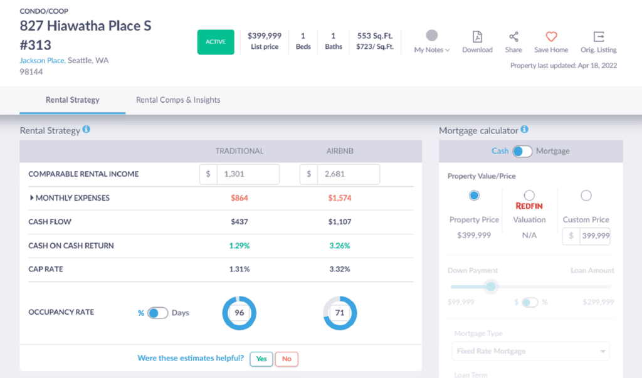The height and width of the screenshot is (378, 642).
Task: Click the Redfin valuation logo
Action: [529, 206]
